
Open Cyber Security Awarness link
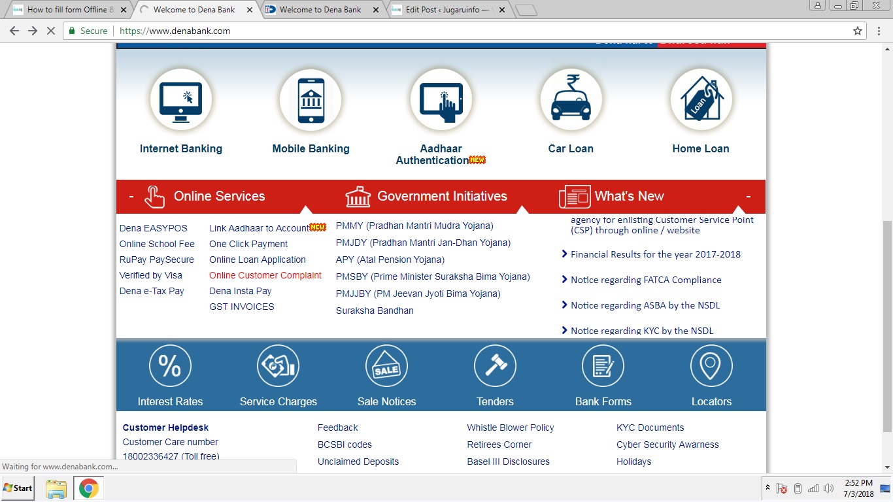click(667, 444)
